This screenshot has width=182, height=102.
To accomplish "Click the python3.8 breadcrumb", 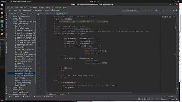I will click(27, 10).
